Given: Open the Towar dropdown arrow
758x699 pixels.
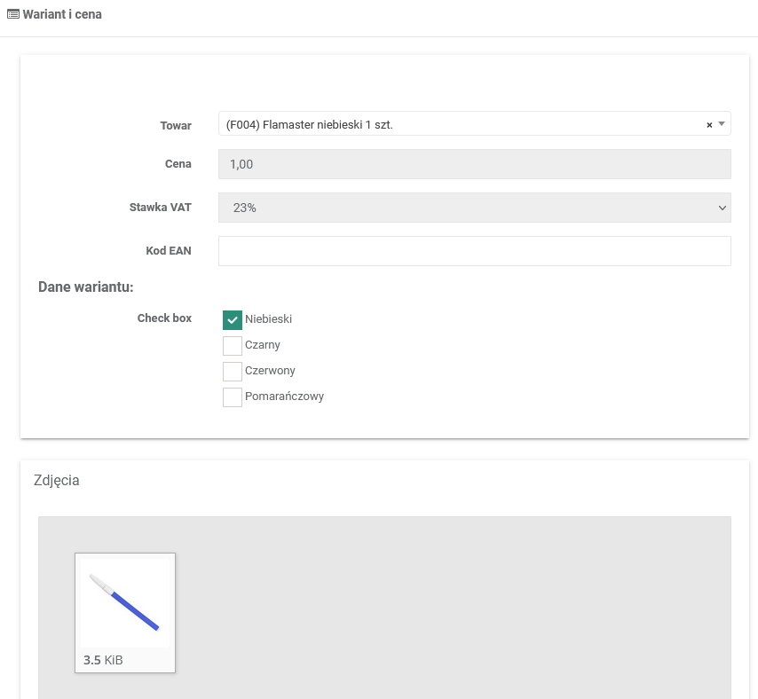Looking at the screenshot, I should pyautogui.click(x=722, y=124).
